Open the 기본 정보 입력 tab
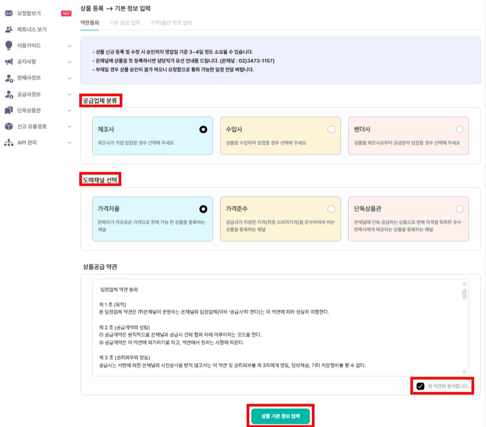 [x=124, y=23]
